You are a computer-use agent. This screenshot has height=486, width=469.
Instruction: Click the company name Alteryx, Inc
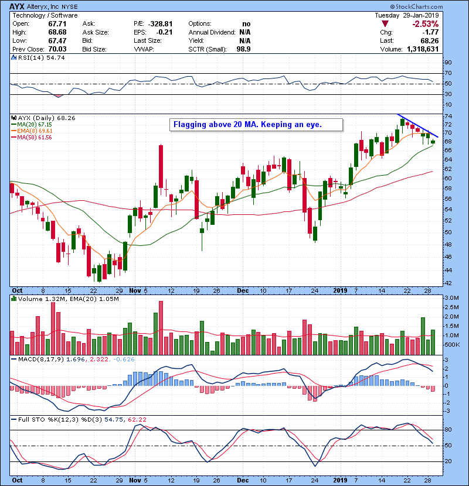[x=43, y=6]
